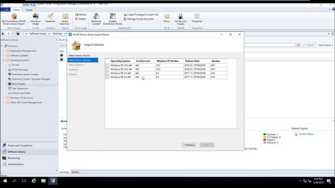335x188 pixels.
Task: Click the Windows Start button
Action: click(x=5, y=181)
